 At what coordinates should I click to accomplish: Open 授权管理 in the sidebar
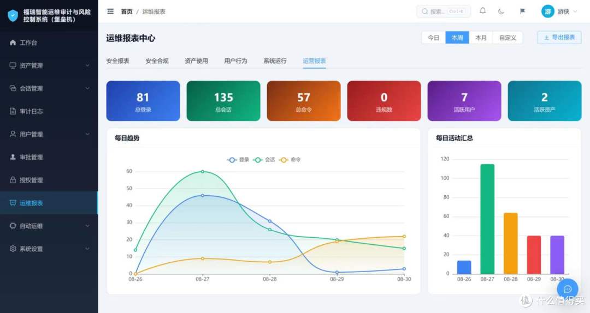49,180
